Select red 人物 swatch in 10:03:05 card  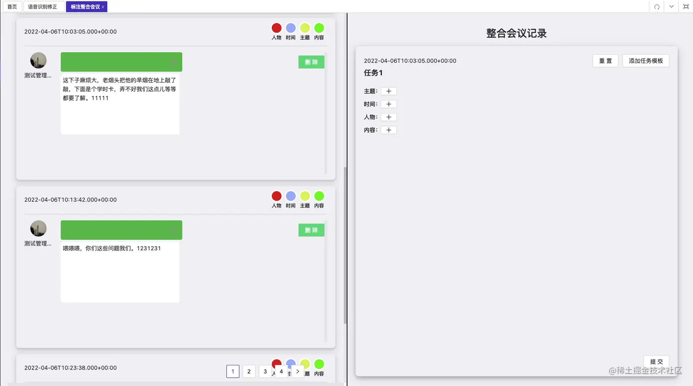276,28
